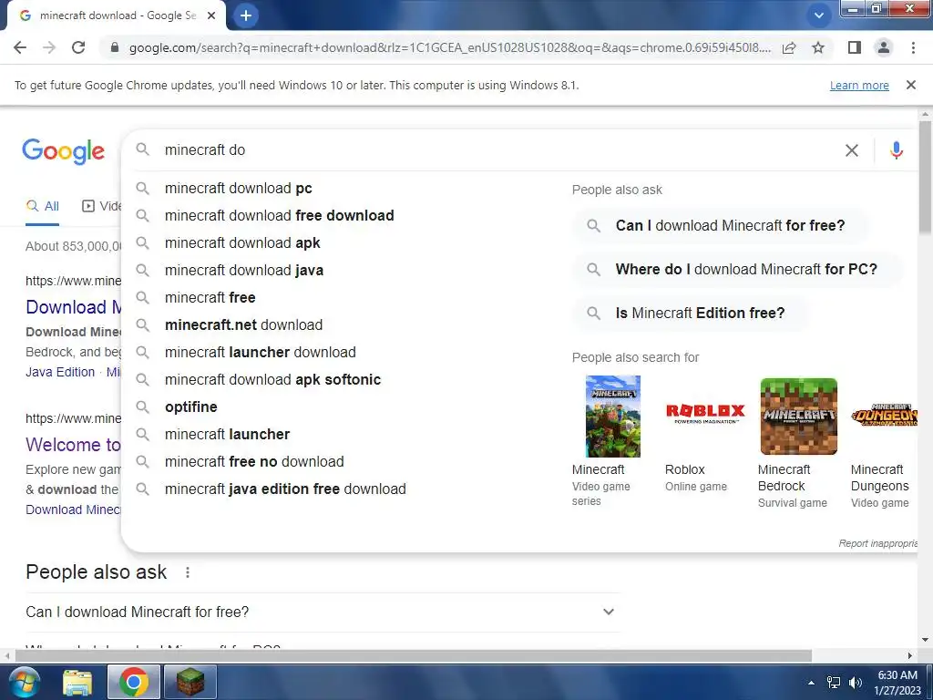Open the Learn more link
Viewport: 933px width, 700px height.
coord(859,85)
